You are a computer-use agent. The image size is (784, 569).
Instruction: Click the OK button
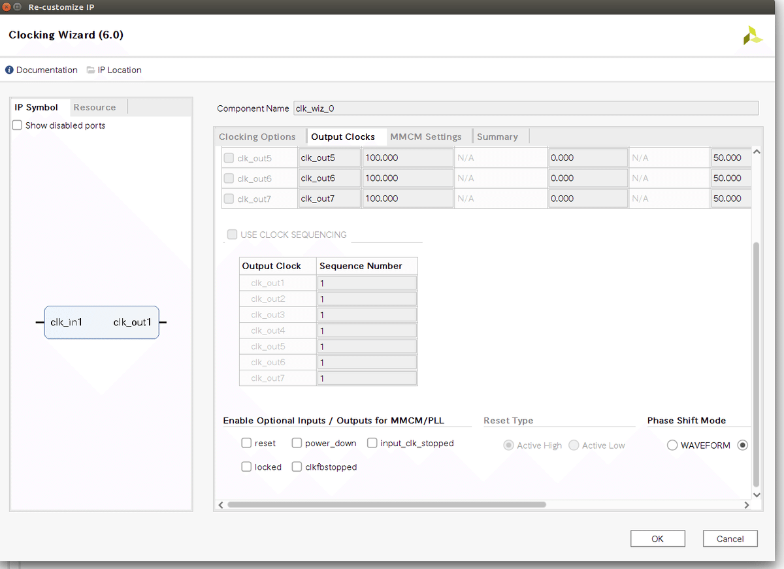click(x=658, y=538)
